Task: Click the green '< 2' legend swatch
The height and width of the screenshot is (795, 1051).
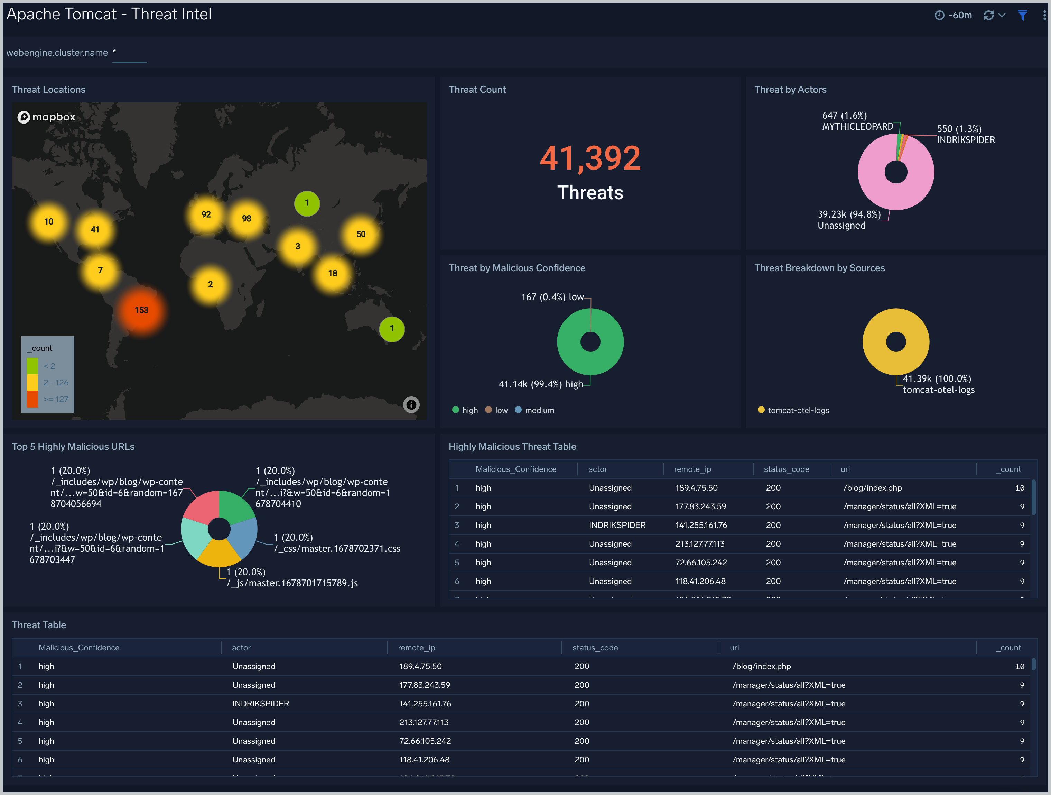Action: 32,366
